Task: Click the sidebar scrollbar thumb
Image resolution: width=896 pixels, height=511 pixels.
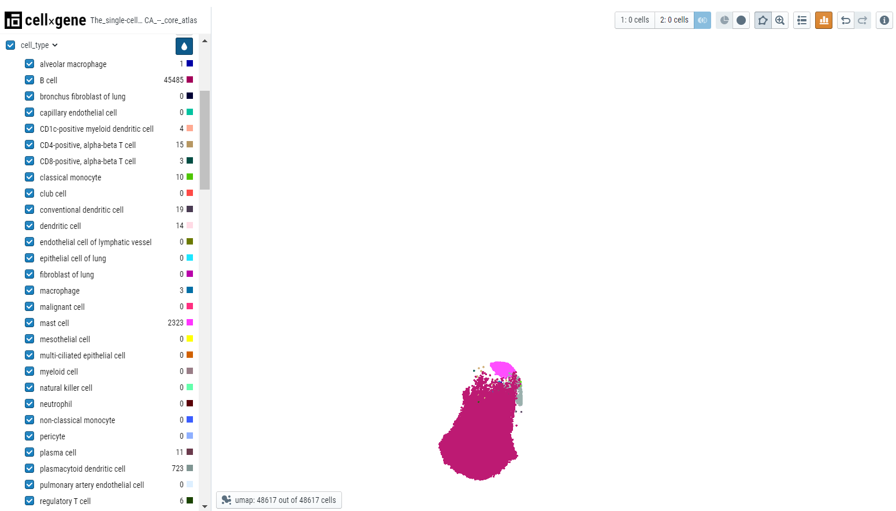Action: click(205, 140)
